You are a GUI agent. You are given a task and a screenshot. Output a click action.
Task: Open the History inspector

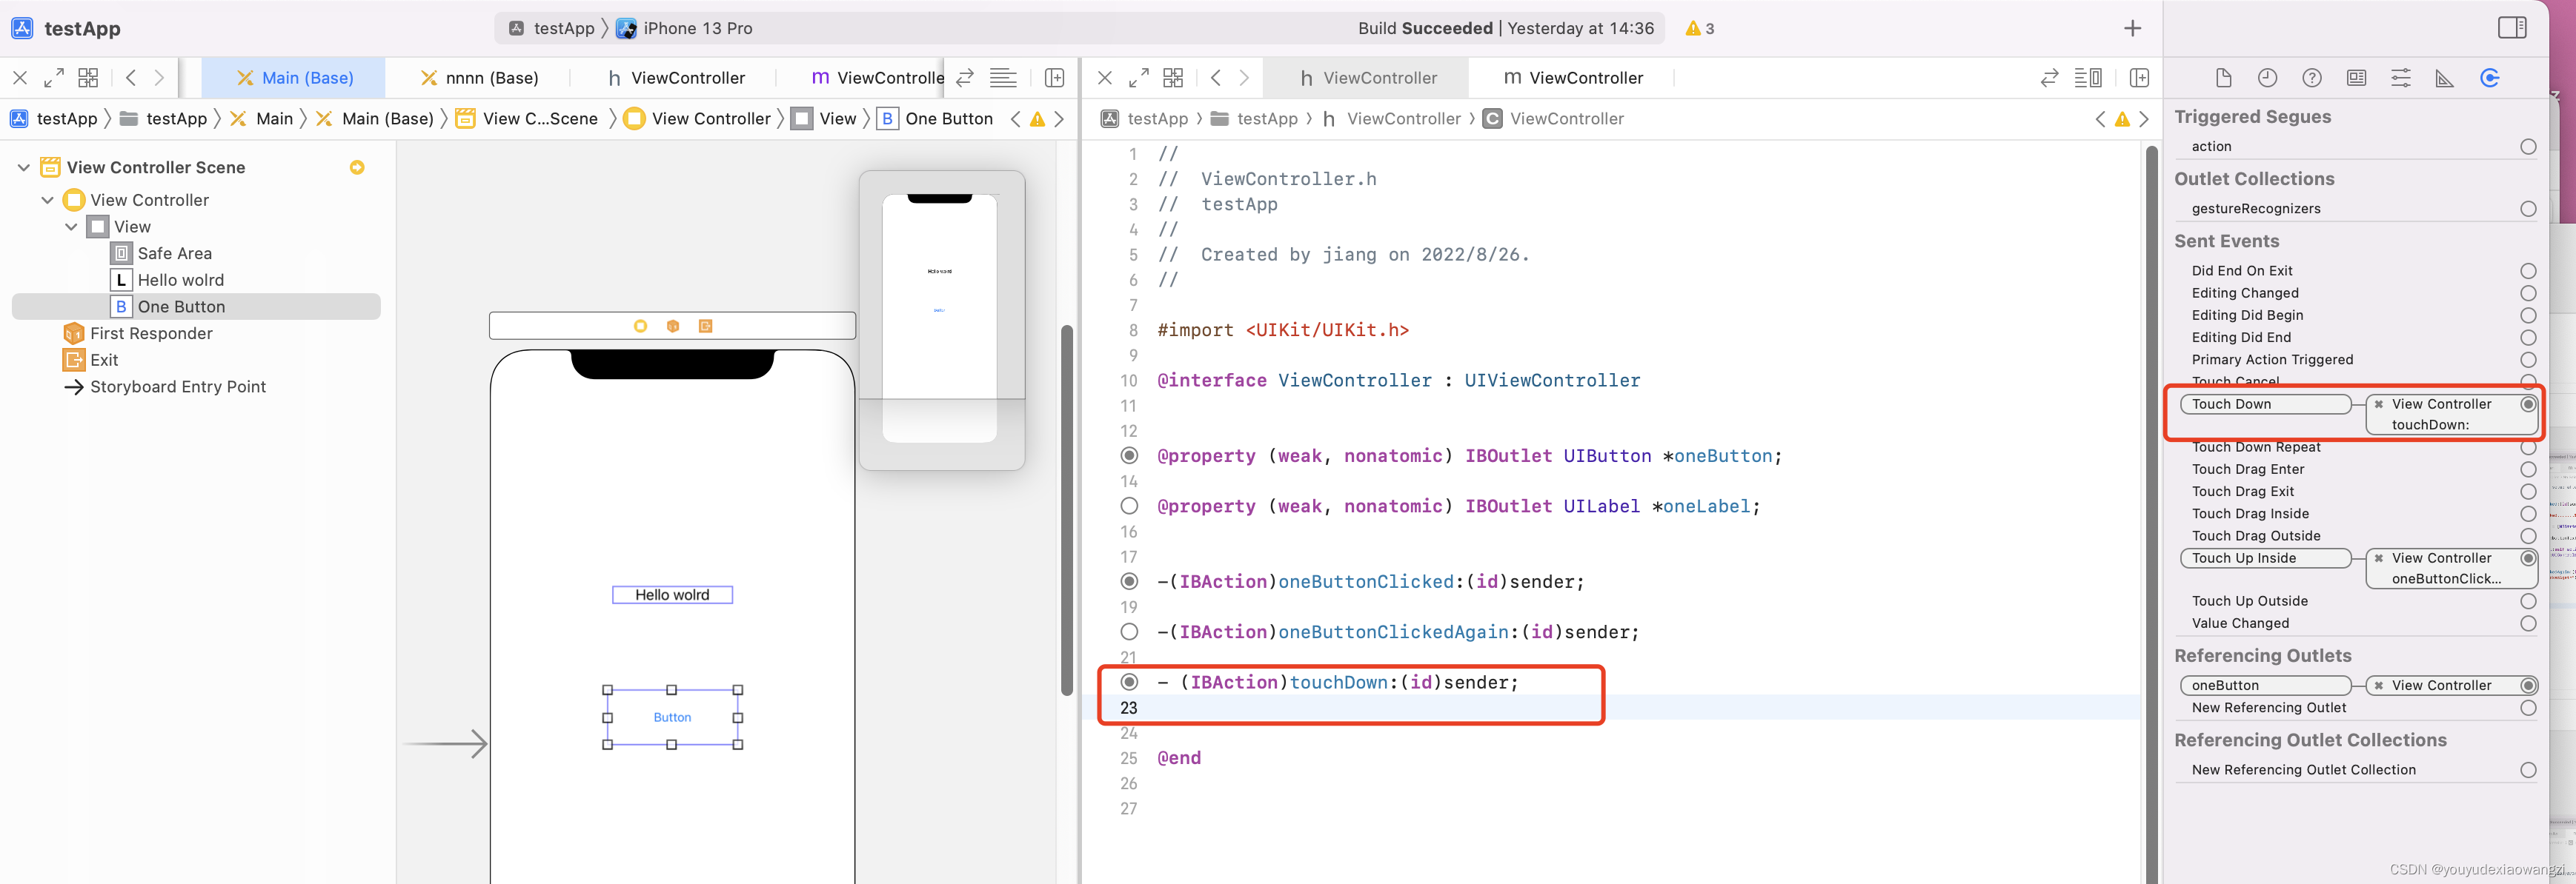[2267, 78]
